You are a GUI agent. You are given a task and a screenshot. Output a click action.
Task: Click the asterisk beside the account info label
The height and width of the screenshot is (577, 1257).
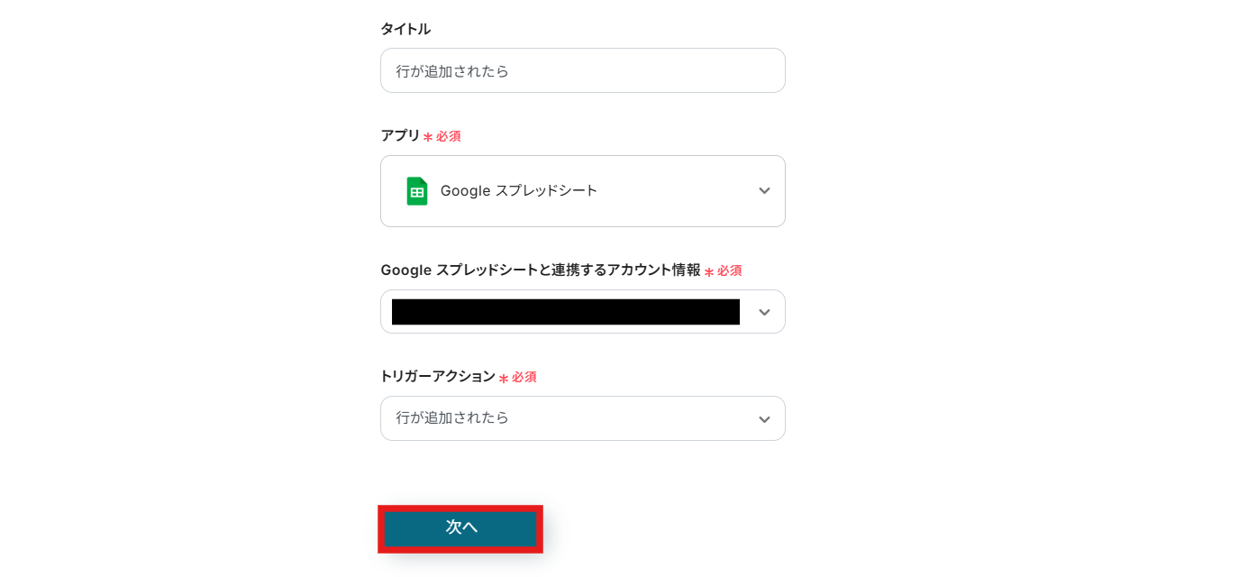pyautogui.click(x=709, y=271)
